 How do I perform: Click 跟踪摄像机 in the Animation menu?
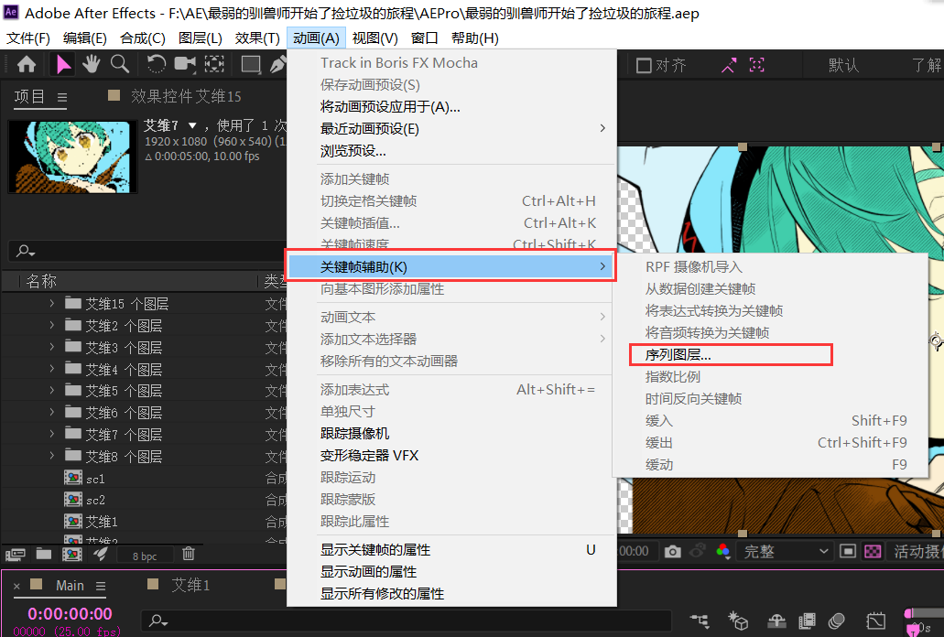click(354, 434)
